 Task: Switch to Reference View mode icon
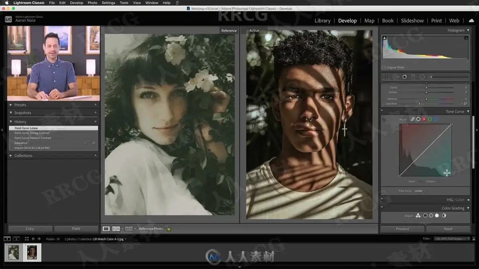[116, 229]
